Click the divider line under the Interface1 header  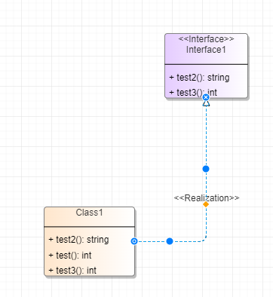coord(207,64)
